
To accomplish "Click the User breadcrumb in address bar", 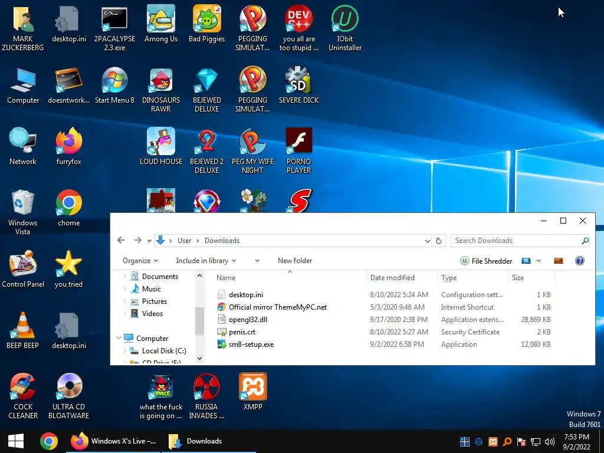I will (184, 241).
